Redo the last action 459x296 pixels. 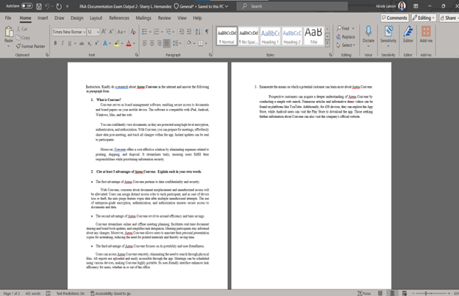59,6
